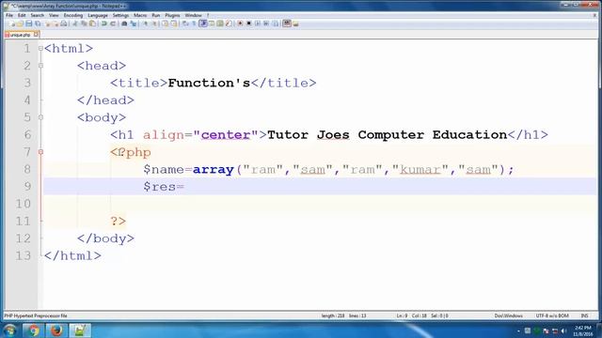This screenshot has width=602, height=338.
Task: Open the Macro menu
Action: point(140,15)
